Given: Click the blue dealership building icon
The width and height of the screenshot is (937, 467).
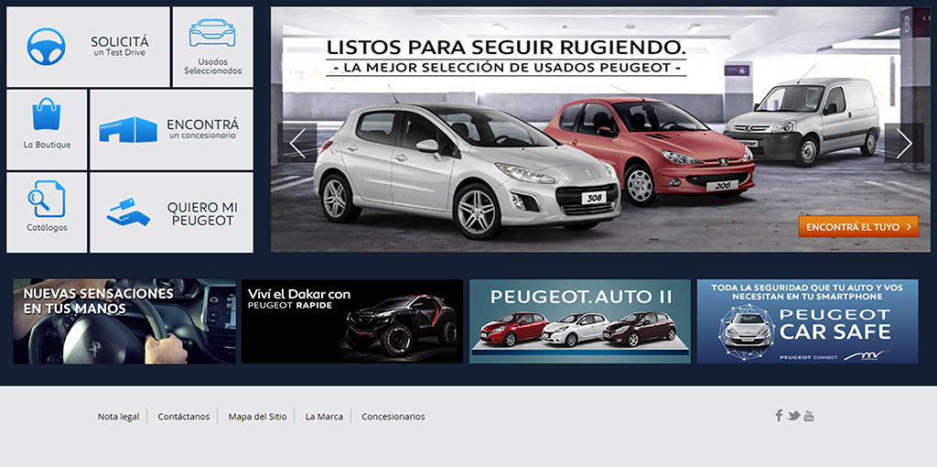Looking at the screenshot, I should (128, 130).
